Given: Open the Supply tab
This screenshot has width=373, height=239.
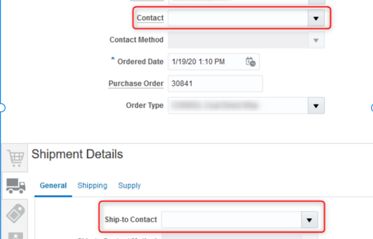Looking at the screenshot, I should [x=130, y=185].
